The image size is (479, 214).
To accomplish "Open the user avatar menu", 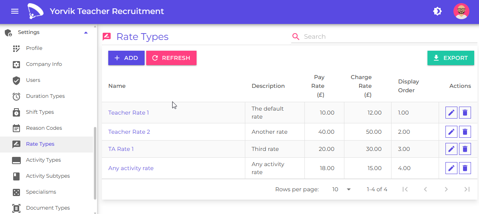I will point(461,11).
